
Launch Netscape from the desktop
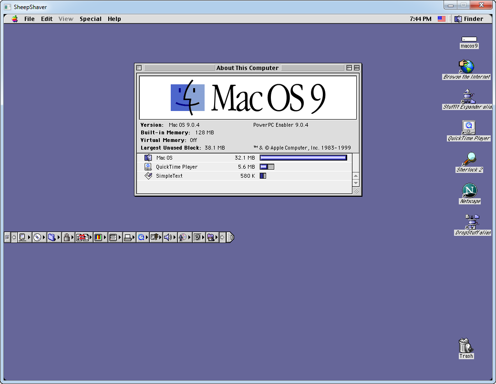[469, 191]
